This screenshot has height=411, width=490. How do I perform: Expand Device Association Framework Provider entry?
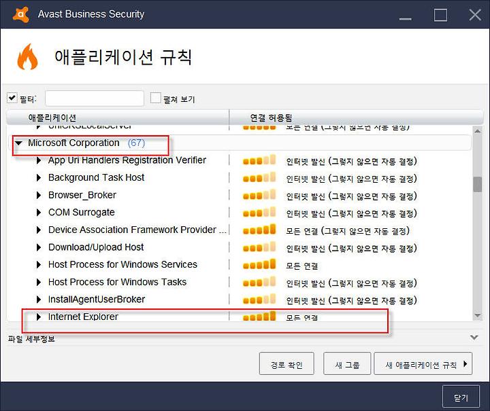click(x=39, y=230)
